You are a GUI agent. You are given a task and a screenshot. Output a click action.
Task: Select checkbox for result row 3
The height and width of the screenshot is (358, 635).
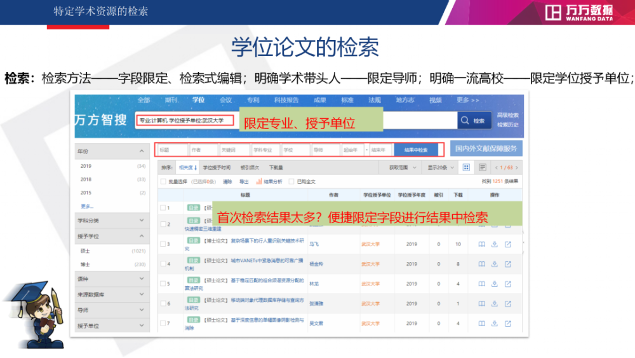[x=163, y=244]
